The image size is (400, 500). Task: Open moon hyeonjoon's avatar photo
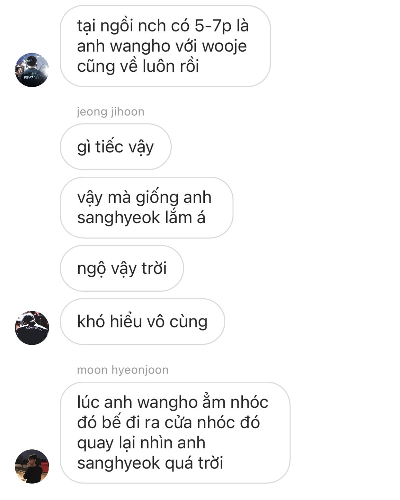tap(32, 466)
